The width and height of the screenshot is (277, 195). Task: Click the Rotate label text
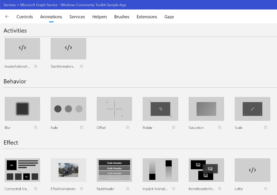point(147,128)
